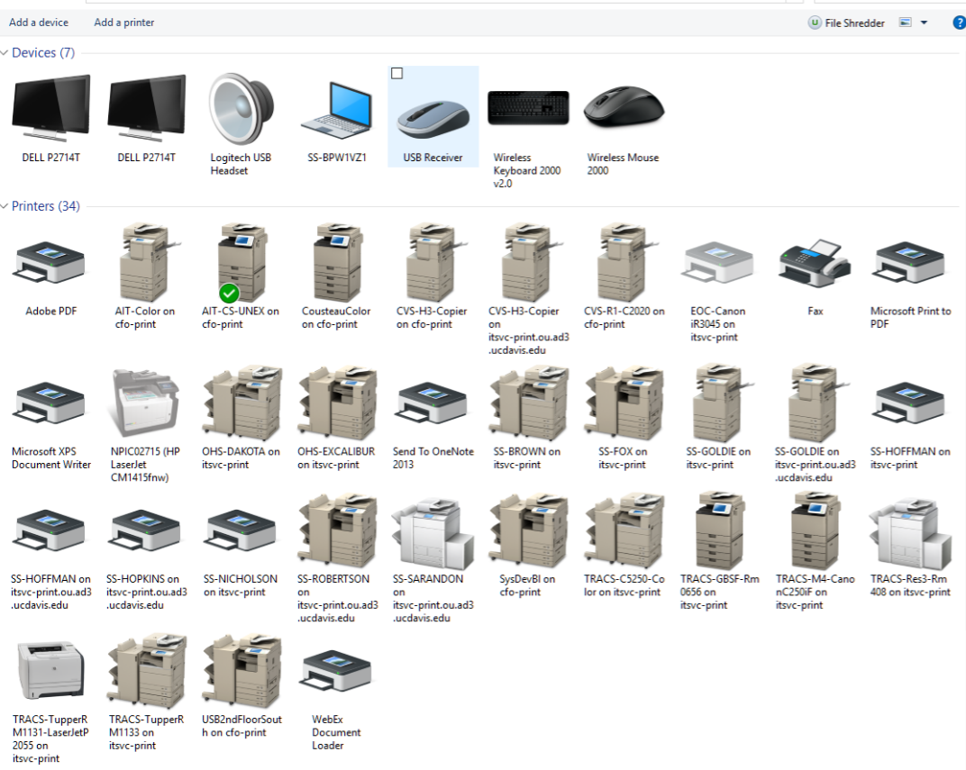Open the view options dropdown arrow
Screen dimensions: 966x770
[924, 23]
